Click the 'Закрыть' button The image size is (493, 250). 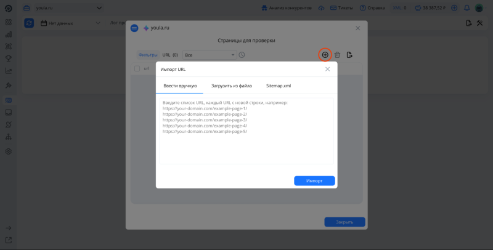coord(344,222)
